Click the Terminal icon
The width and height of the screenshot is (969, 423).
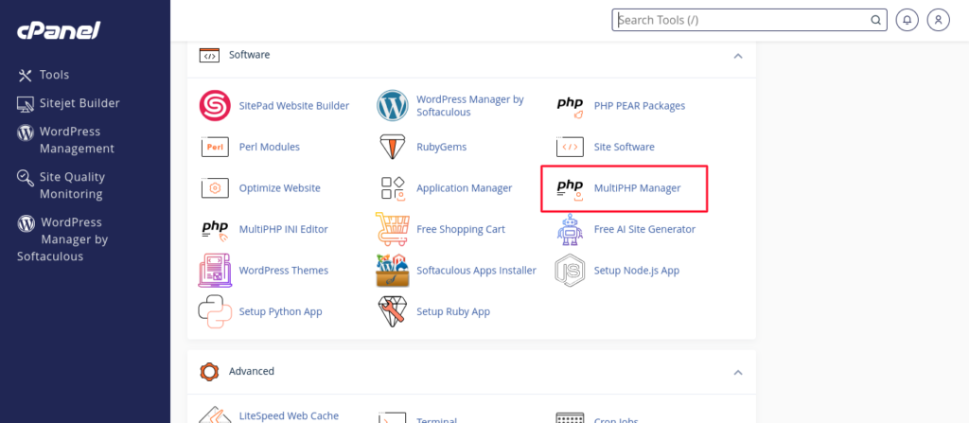[x=393, y=417]
